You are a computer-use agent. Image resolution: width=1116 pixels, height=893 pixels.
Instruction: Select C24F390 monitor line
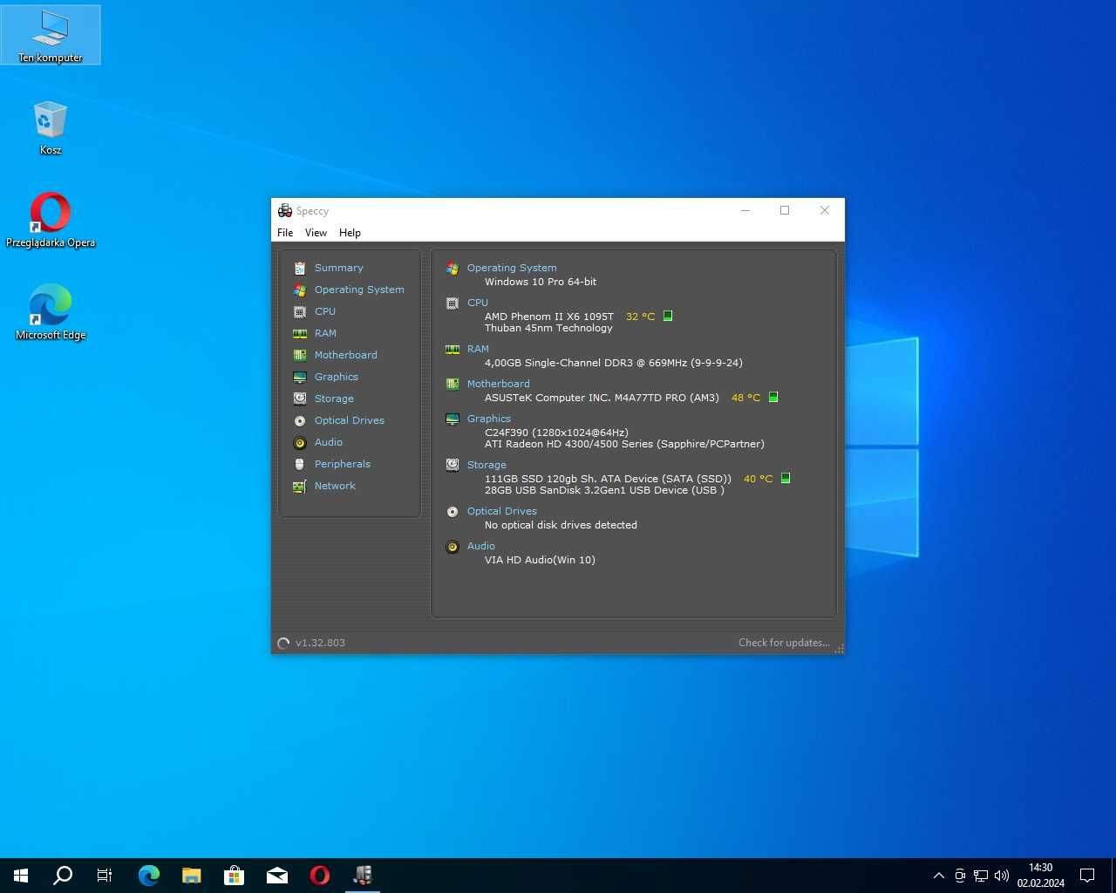coord(556,433)
